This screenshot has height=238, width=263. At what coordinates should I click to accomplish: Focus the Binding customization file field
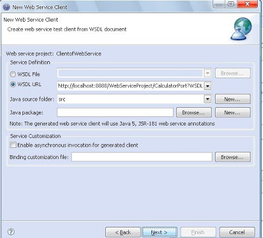[x=141, y=157]
